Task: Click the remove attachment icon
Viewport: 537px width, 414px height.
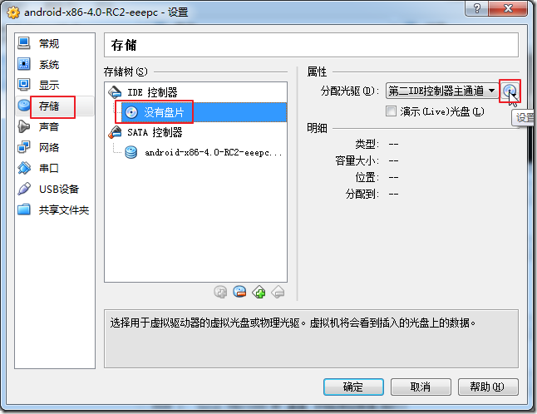Action: pyautogui.click(x=278, y=292)
